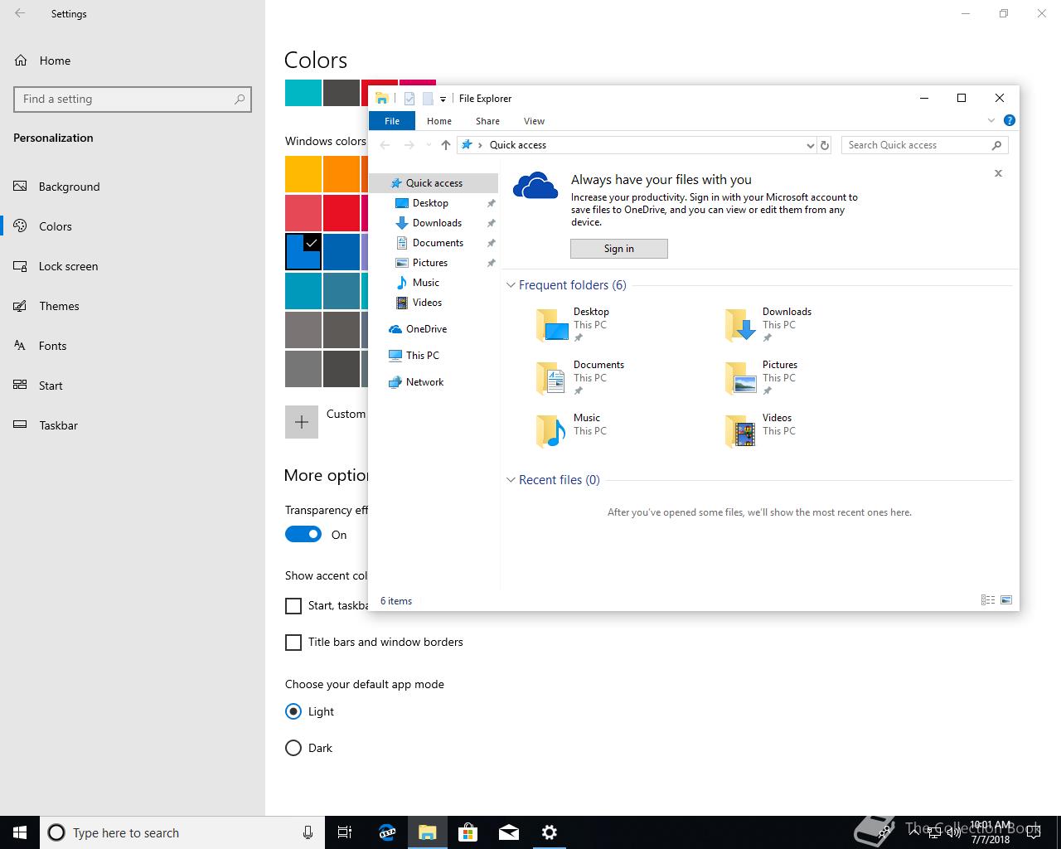Select the Dark app mode

[293, 748]
